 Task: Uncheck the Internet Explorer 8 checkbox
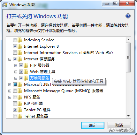(15, 46)
